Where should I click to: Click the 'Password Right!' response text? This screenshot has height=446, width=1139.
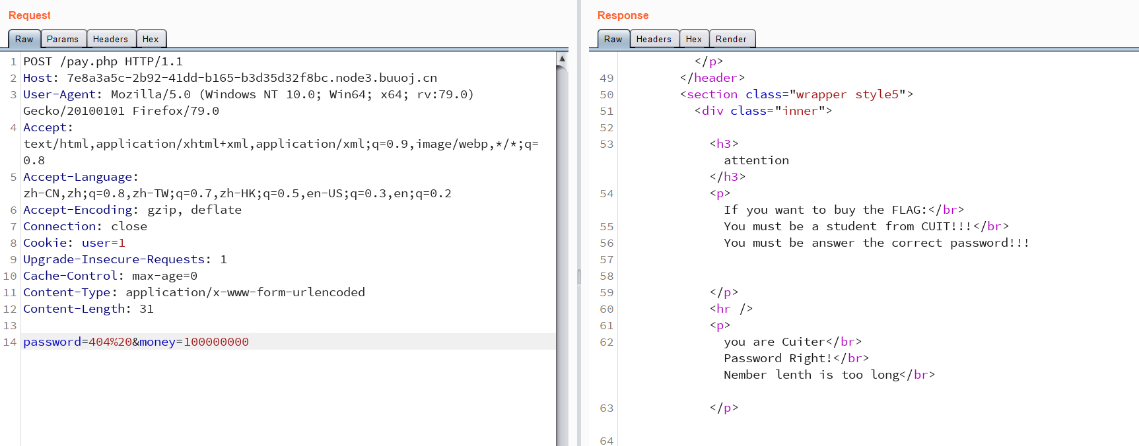tap(777, 358)
